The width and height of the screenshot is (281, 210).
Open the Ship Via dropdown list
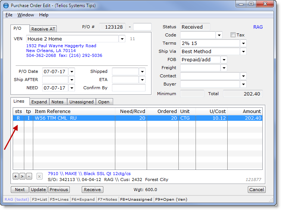coord(243,52)
